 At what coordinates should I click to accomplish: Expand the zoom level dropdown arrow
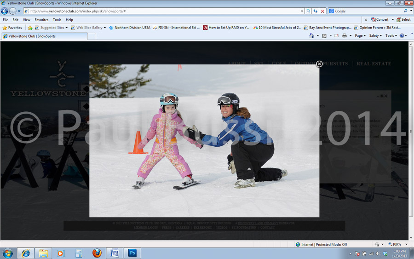(x=406, y=244)
